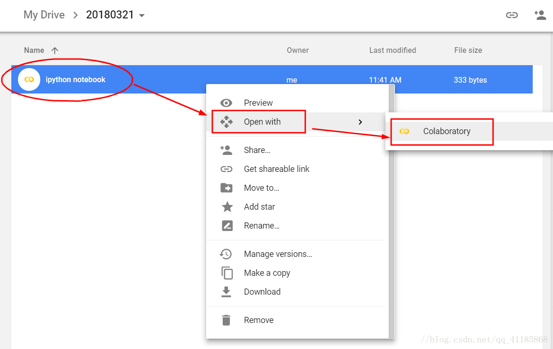Click the eye icon next to Preview
Viewport: 553px width, 349px height.
tap(226, 102)
